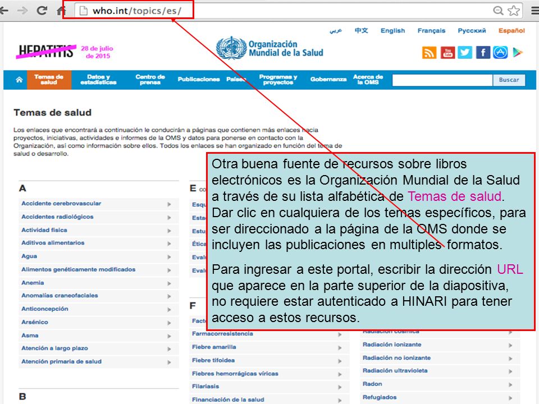Image resolution: width=539 pixels, height=404 pixels.
Task: Switch language to Русский
Action: tap(472, 30)
